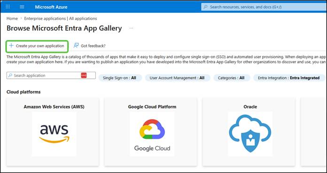The height and width of the screenshot is (173, 327).
Task: Click the Search resources, services, and docs box
Action: (x=264, y=7)
